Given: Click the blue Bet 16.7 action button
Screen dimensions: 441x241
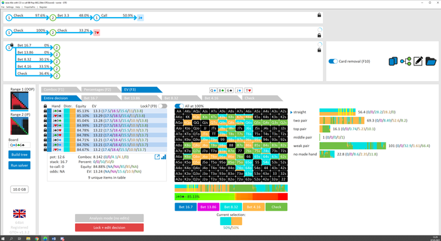Looking at the screenshot, I should 186,207.
